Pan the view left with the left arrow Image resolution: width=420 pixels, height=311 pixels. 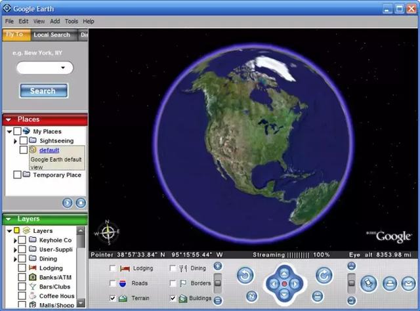274,283
